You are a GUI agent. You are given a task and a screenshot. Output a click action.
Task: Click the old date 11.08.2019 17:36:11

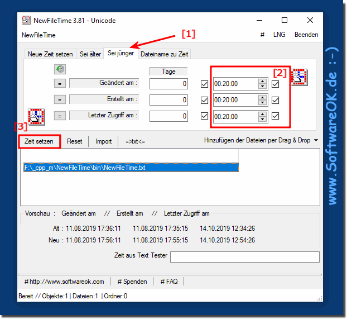tap(93, 228)
